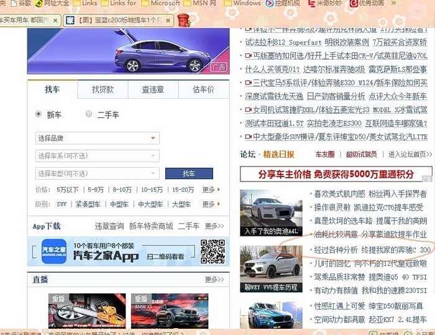Viewport: 435px width, 335px height.
Task: Select the 二手车 radio button
Action: pyautogui.click(x=89, y=114)
